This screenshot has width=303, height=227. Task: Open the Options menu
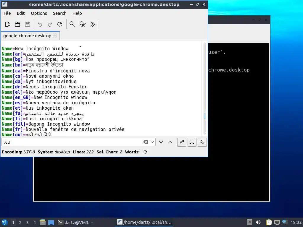coord(39,13)
